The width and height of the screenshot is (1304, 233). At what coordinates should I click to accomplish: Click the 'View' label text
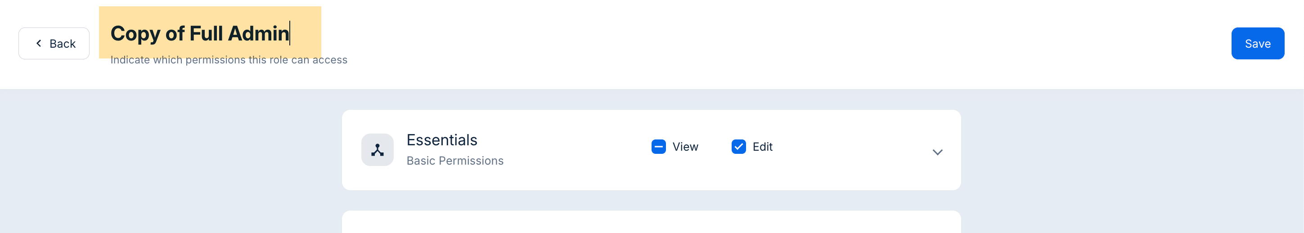coord(685,147)
